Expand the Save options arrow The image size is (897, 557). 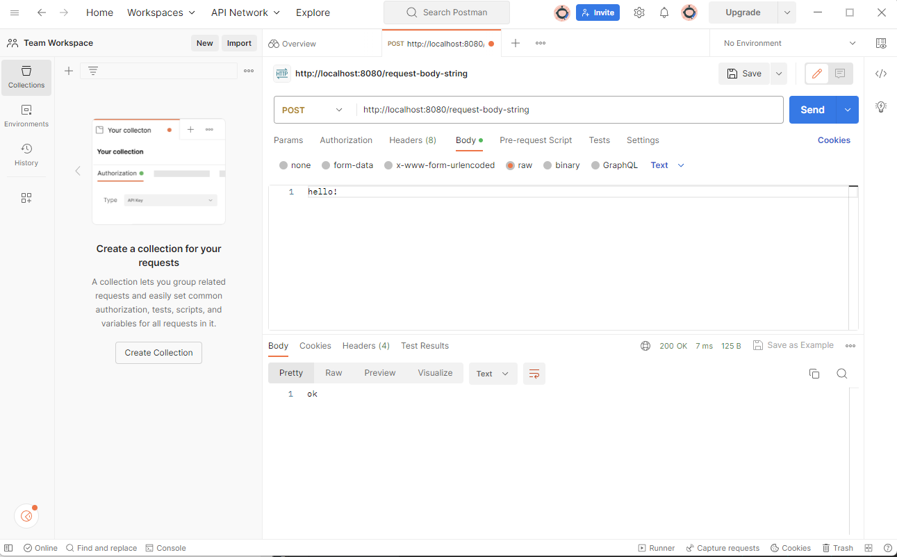click(x=778, y=74)
